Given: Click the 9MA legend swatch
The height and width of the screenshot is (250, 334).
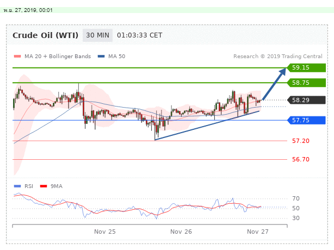Looking at the screenshot, I should click(x=44, y=186).
